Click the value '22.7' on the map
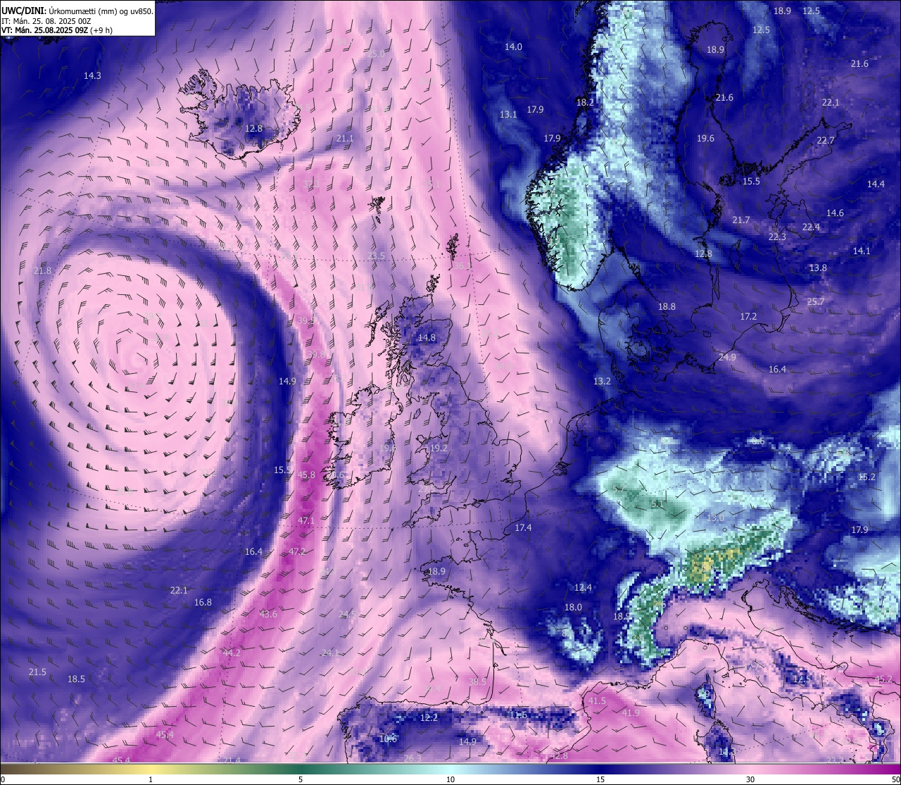901x785 pixels. (x=825, y=141)
